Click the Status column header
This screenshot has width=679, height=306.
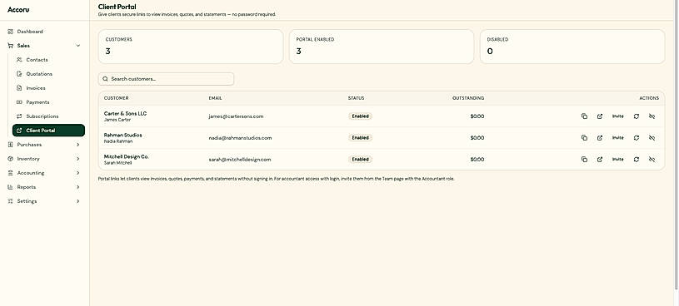(356, 98)
